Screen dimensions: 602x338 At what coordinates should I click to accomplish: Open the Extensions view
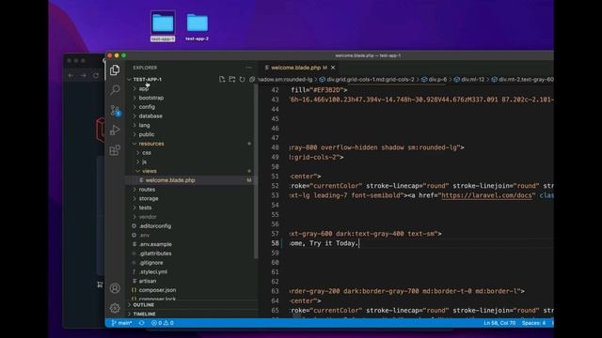(x=115, y=150)
